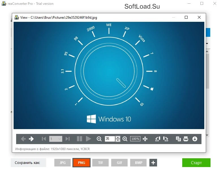Select GIF output format
The height and width of the screenshot is (171, 221).
pos(119,163)
